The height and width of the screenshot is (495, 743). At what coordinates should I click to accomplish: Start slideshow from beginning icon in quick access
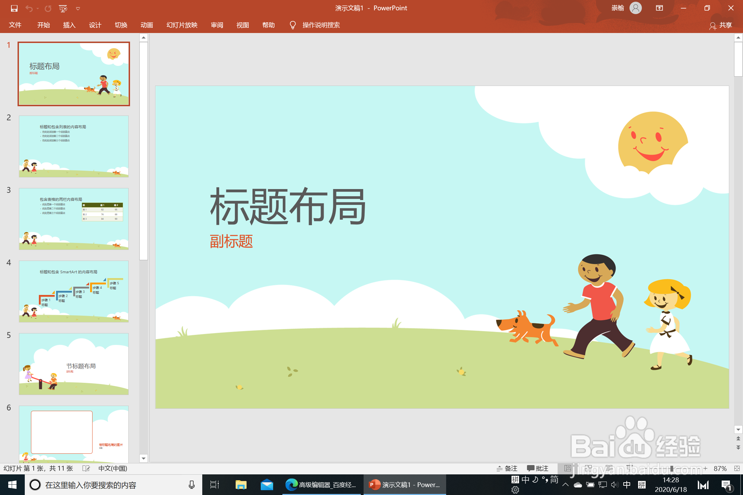[63, 8]
